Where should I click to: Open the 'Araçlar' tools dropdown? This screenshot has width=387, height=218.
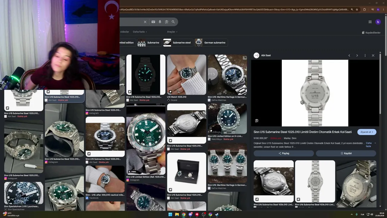172,32
